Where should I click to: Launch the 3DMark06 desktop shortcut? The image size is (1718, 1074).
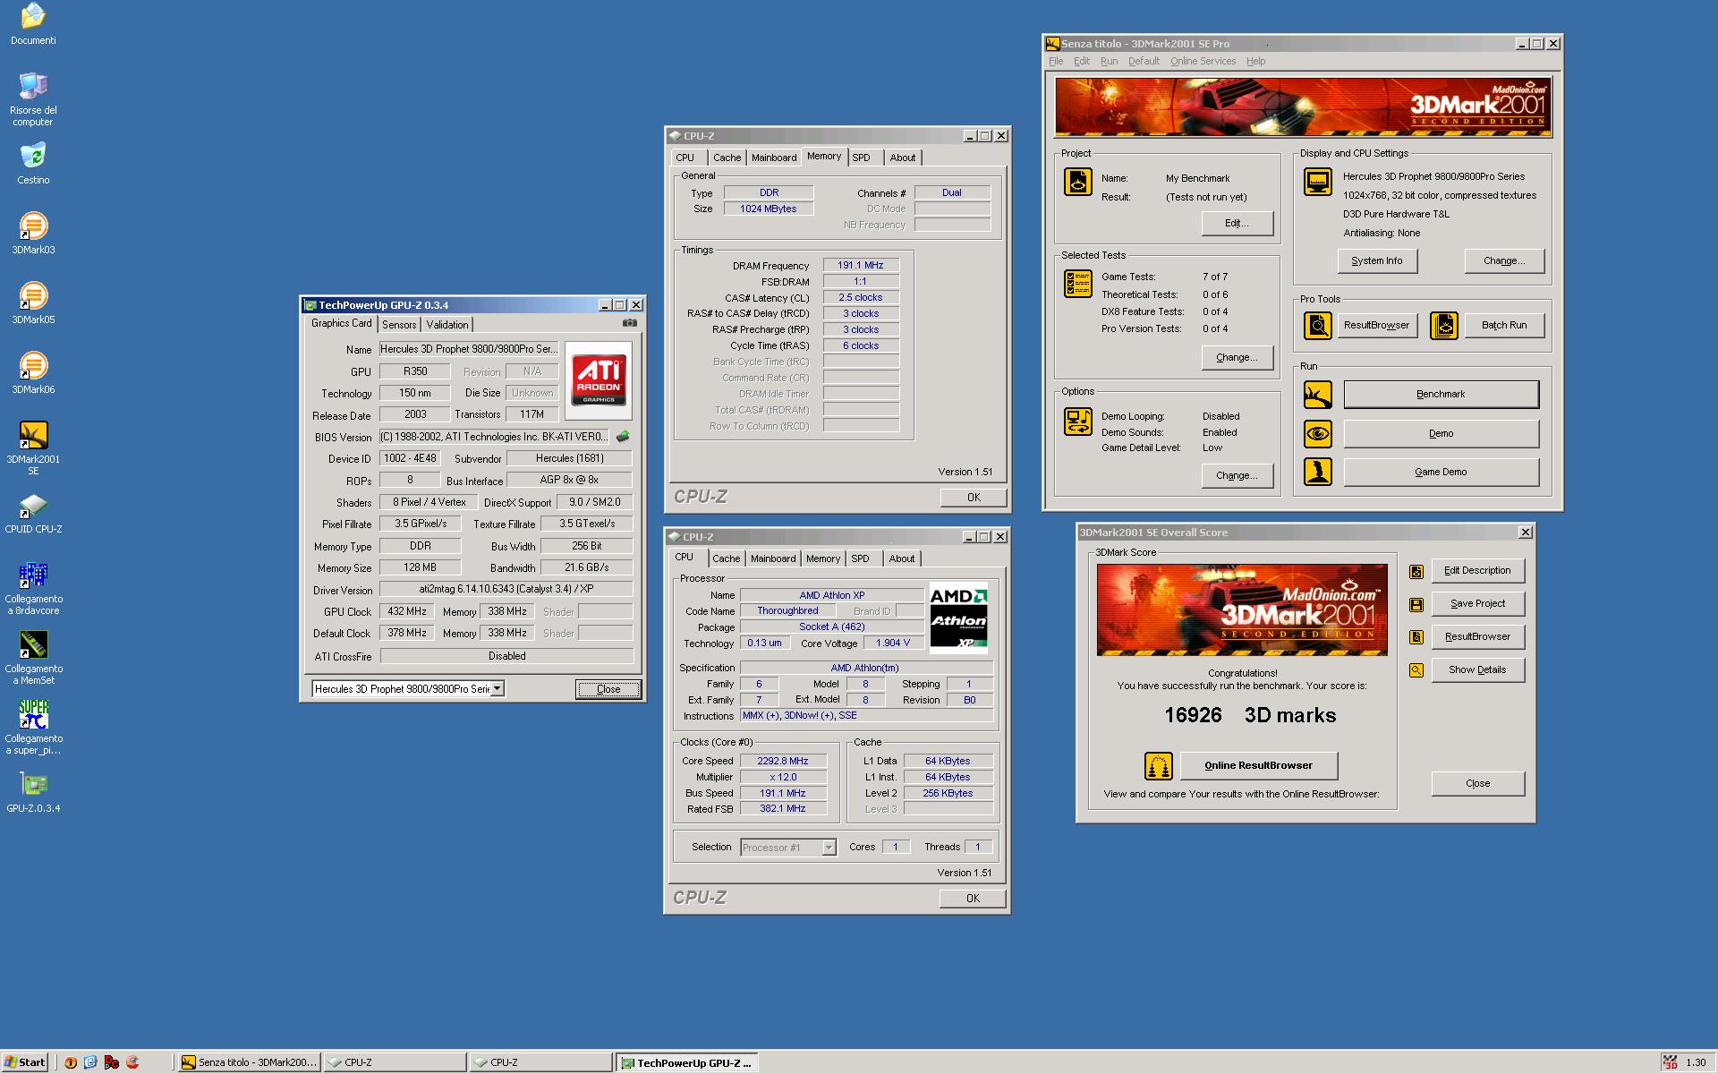point(33,365)
